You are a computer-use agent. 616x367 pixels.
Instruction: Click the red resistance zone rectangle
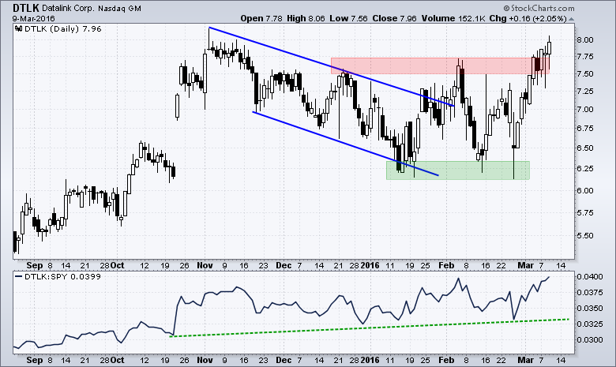[x=440, y=66]
